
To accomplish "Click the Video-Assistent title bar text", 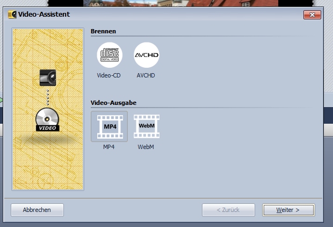I will point(44,15).
